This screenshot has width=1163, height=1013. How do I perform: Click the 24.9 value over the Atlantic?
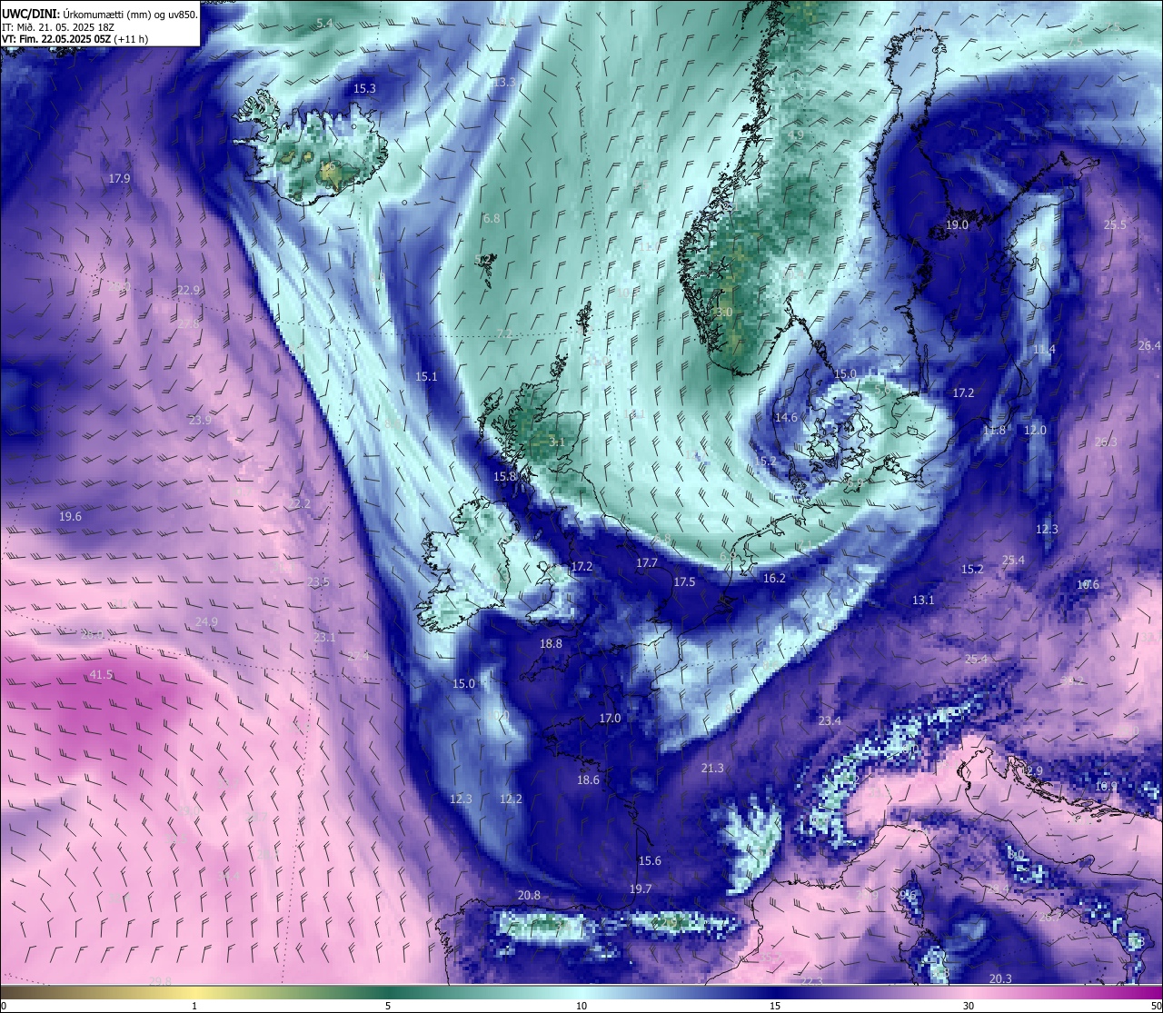pyautogui.click(x=206, y=622)
